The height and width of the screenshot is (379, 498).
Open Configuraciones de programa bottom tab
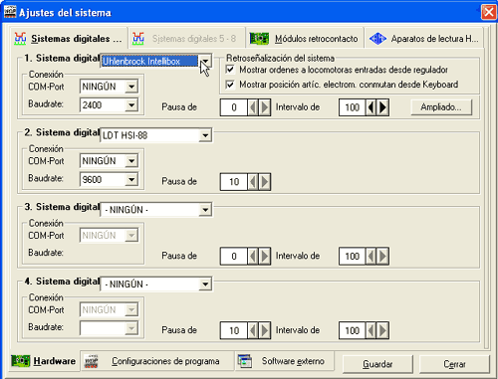pyautogui.click(x=157, y=361)
